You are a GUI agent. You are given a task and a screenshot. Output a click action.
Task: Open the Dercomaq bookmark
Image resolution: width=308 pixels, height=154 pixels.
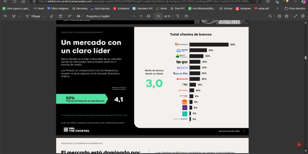[80, 9]
